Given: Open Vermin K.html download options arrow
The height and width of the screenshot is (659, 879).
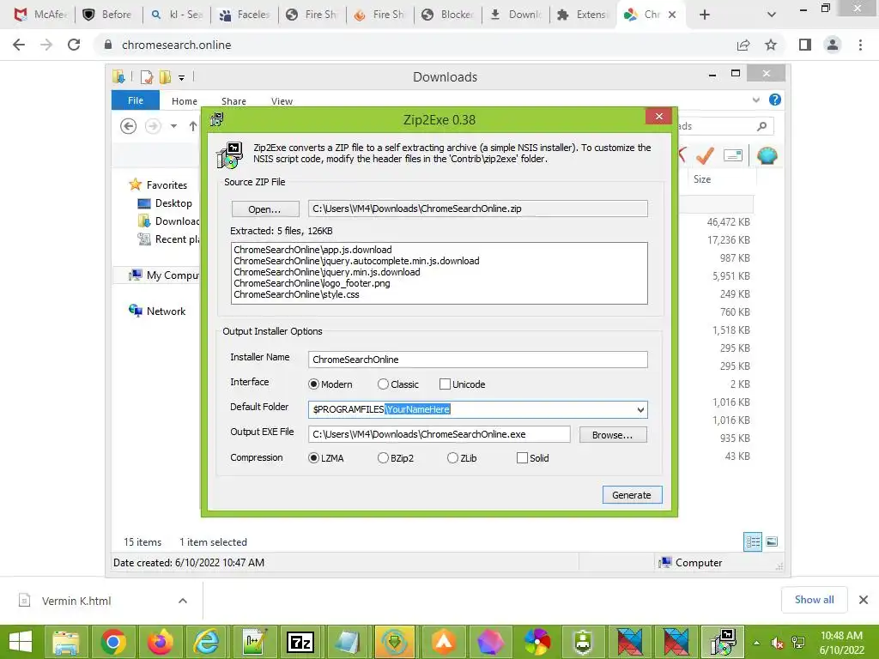Looking at the screenshot, I should (183, 601).
